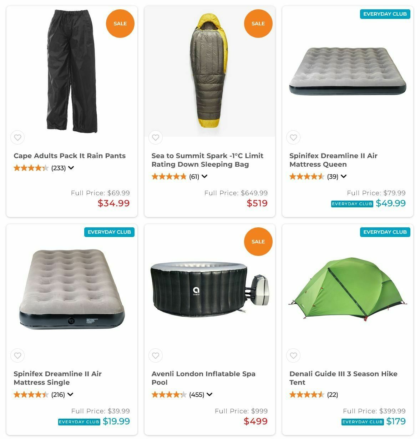Open rating dropdown for Sea to Summit bag
The height and width of the screenshot is (439, 420).
pos(204,176)
